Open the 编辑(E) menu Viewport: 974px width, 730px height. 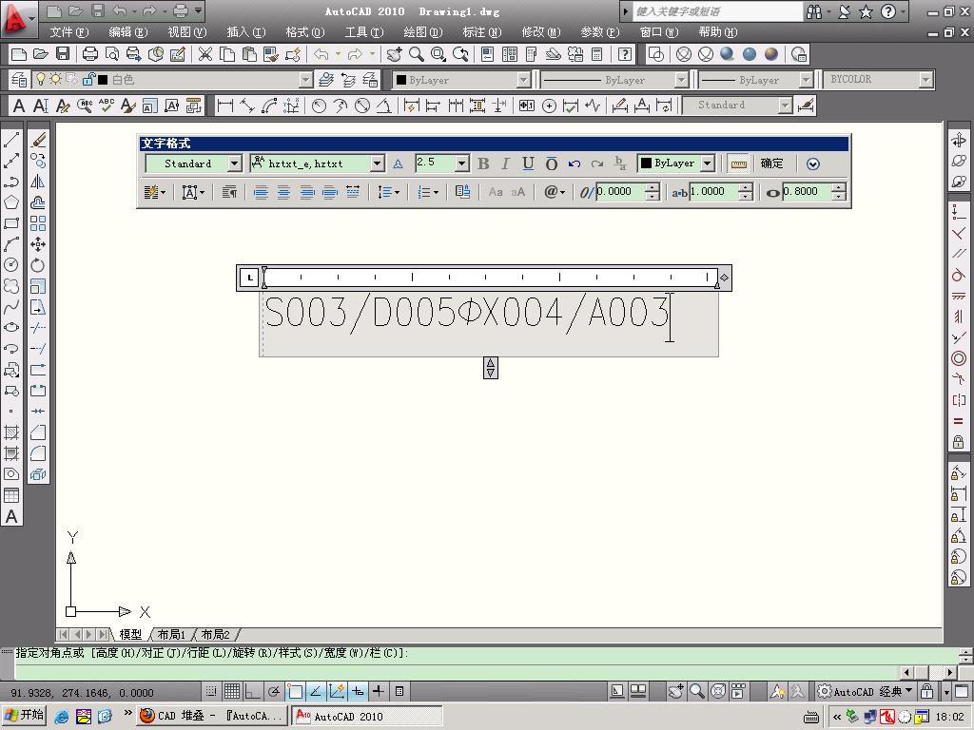click(x=128, y=31)
